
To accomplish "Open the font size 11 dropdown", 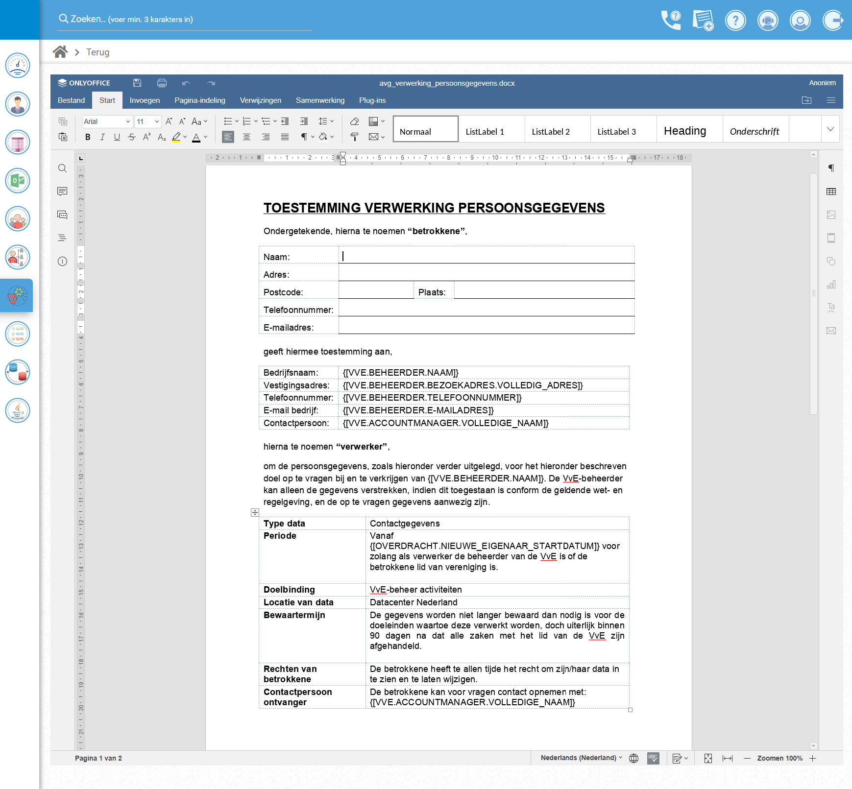I will [x=157, y=121].
